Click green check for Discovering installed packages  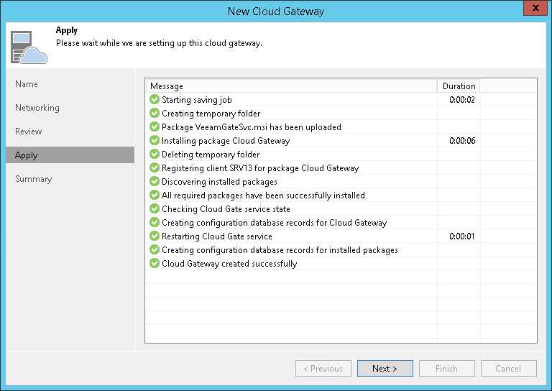pos(155,182)
